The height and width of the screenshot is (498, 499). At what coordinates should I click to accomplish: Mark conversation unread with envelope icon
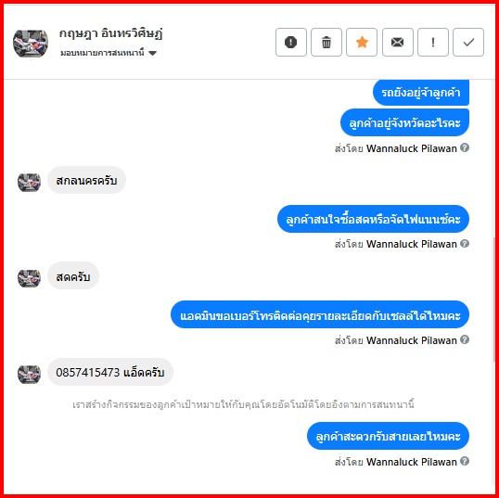click(398, 42)
